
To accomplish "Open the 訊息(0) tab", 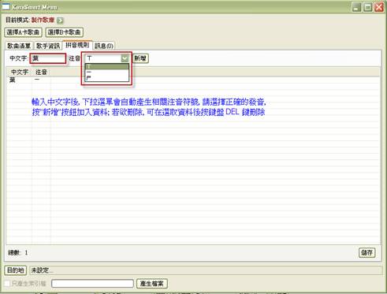I will [104, 46].
